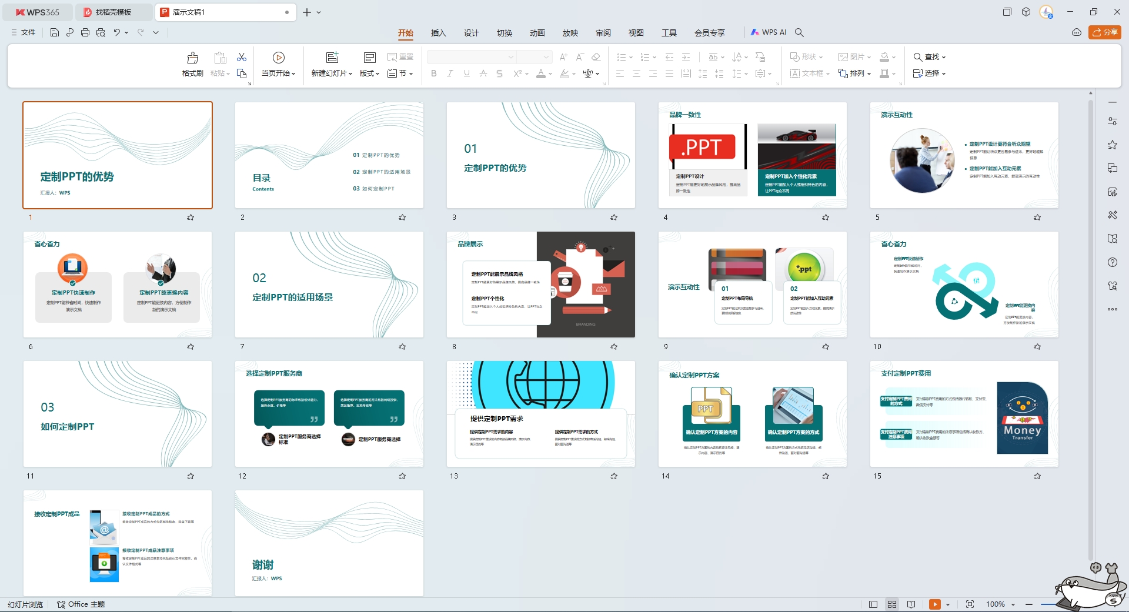1129x612 pixels.
Task: Open the 会员专享 ribbon tab
Action: click(x=710, y=33)
